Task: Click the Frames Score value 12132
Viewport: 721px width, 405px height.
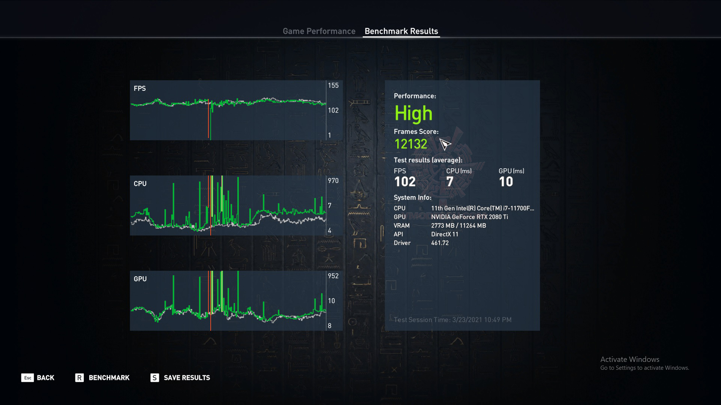Action: 410,144
